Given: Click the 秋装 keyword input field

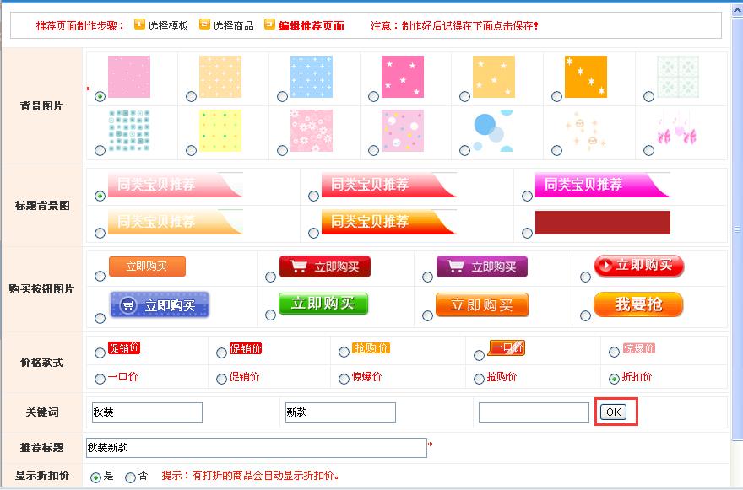Looking at the screenshot, I should click(147, 412).
